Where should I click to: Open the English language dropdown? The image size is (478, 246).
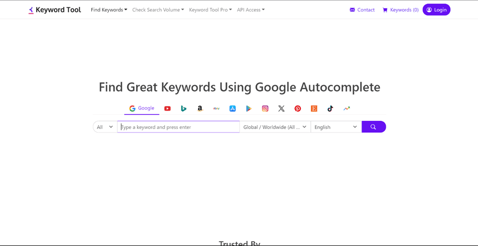(336, 127)
